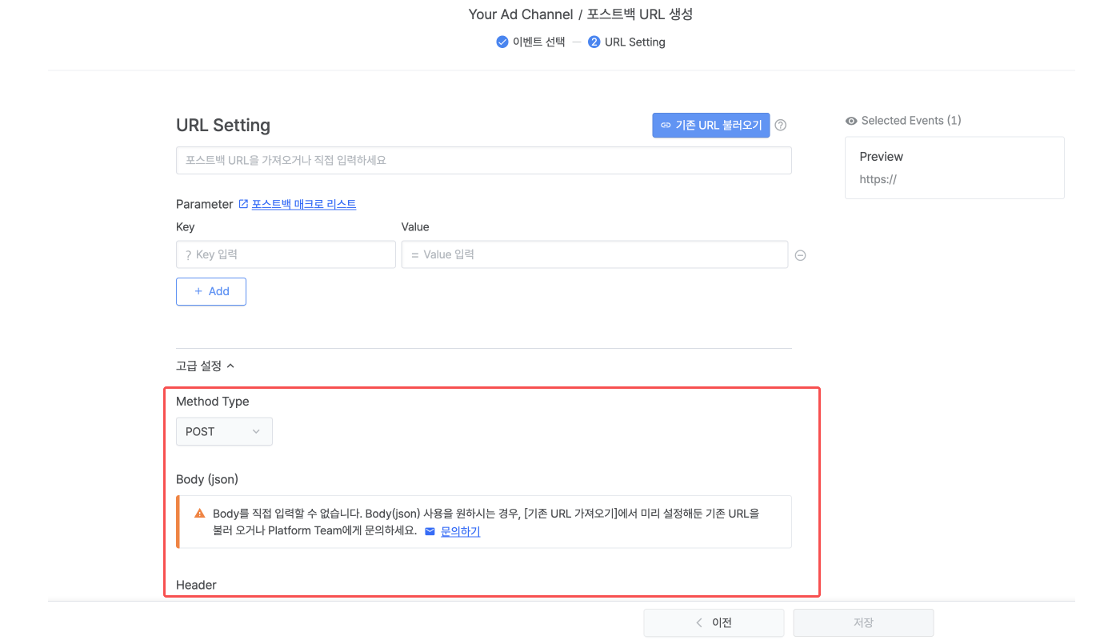The image size is (1120, 640).
Task: Load existing URL with 기존 URL 불러오기 button
Action: click(711, 125)
